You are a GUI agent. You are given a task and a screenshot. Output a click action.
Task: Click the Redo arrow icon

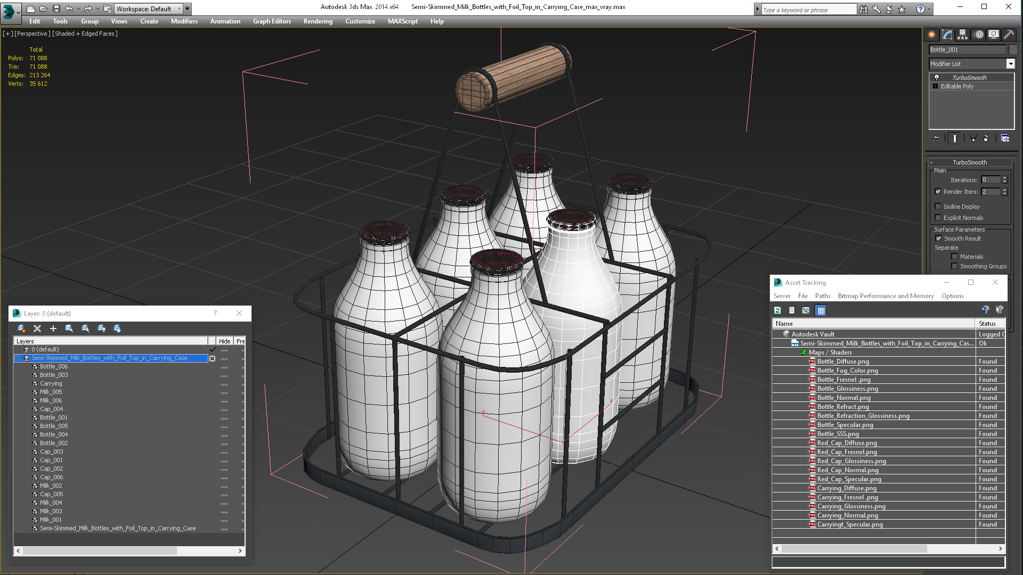[x=88, y=9]
